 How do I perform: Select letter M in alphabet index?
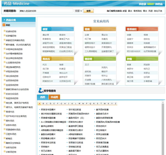click(79, 104)
